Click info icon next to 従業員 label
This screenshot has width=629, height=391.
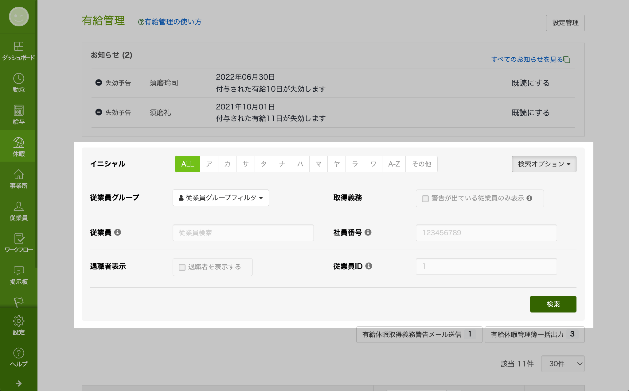118,232
